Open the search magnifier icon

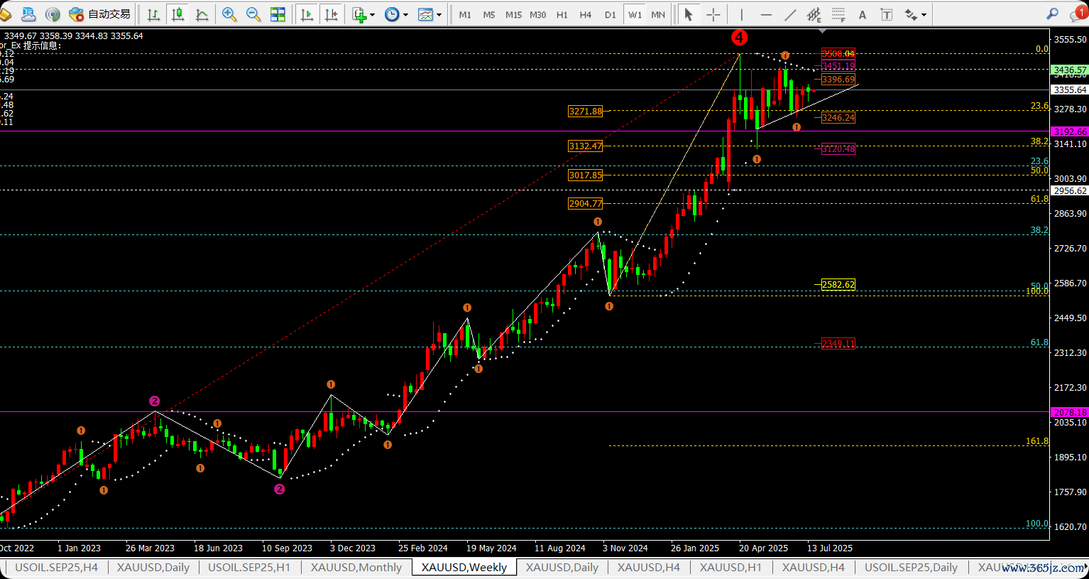tap(1052, 14)
